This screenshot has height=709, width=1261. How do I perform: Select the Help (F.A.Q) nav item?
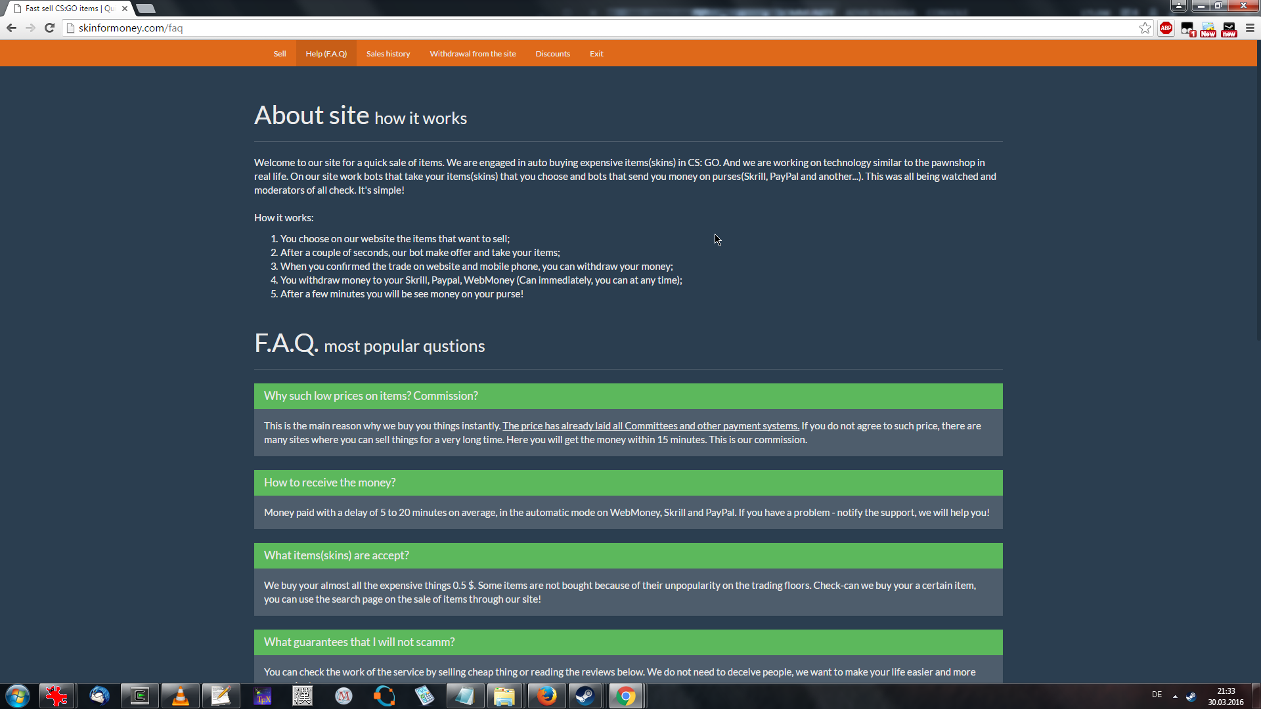click(x=326, y=54)
